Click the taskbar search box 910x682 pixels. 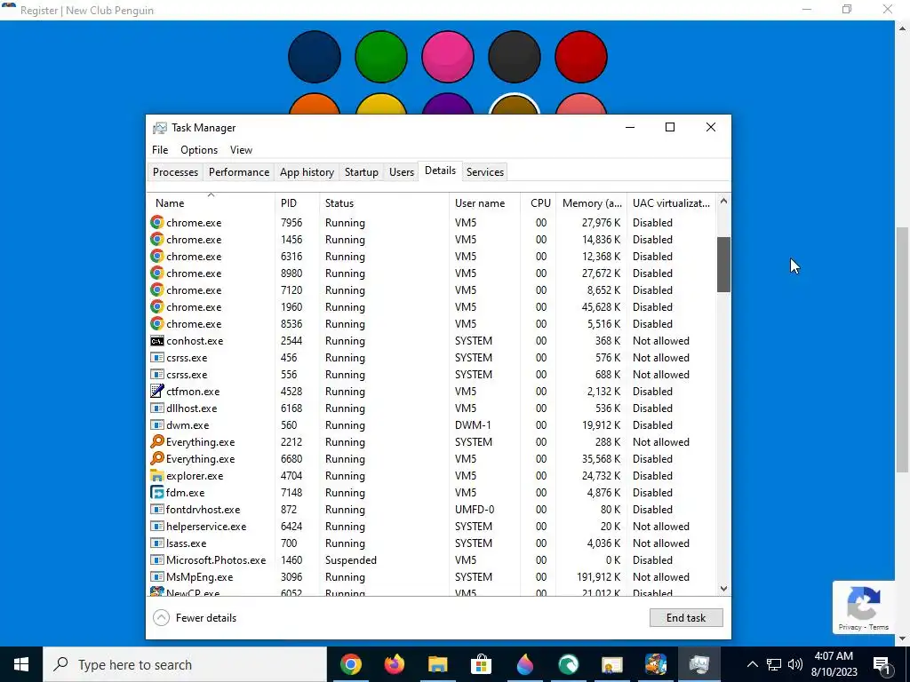click(x=185, y=664)
